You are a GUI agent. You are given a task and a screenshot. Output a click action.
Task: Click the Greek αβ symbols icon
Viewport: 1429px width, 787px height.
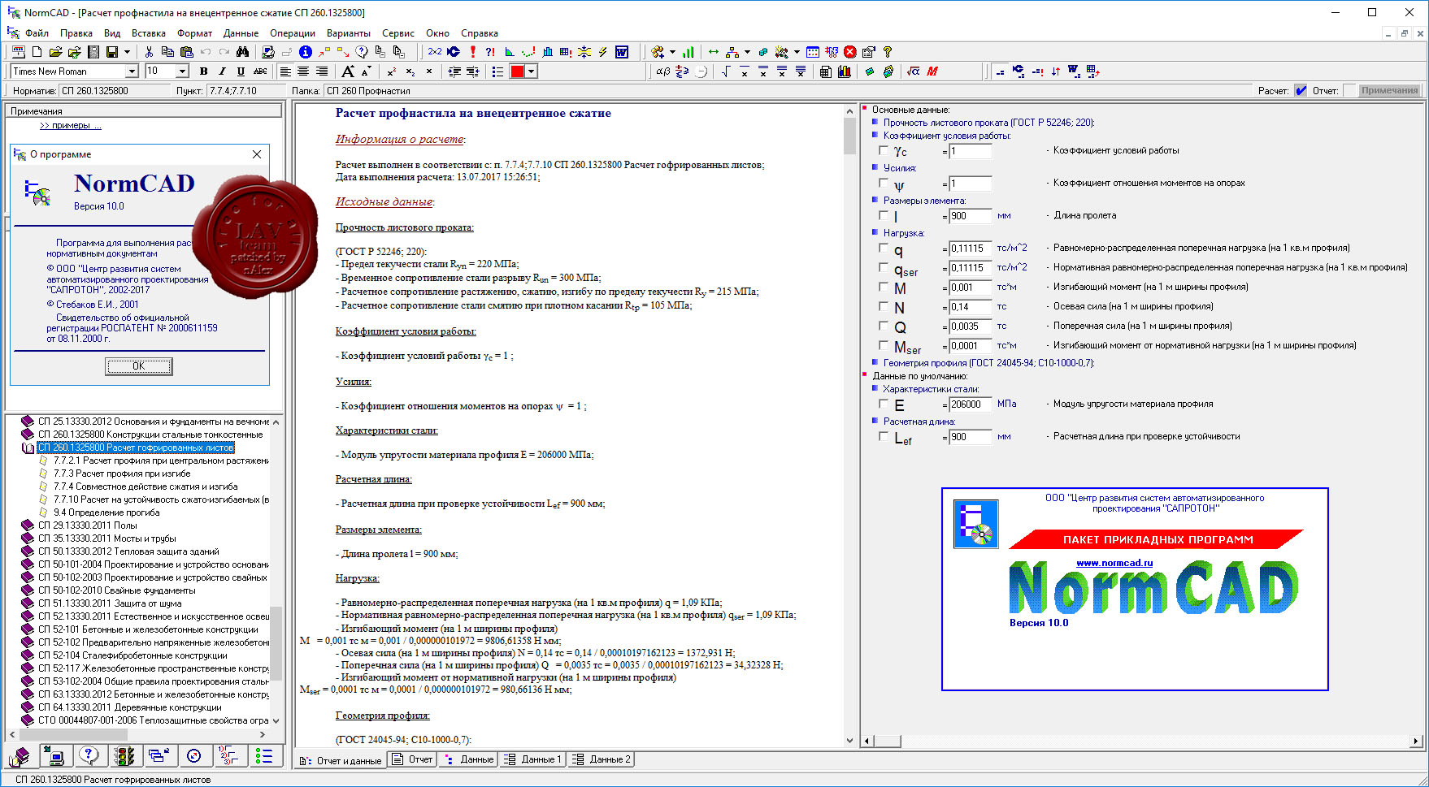coord(663,71)
